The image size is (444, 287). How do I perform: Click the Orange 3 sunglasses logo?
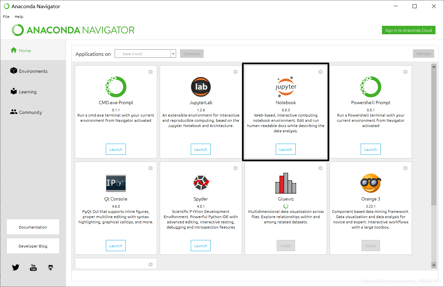371,183
